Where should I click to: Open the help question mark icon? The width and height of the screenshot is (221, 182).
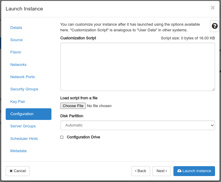tap(214, 26)
